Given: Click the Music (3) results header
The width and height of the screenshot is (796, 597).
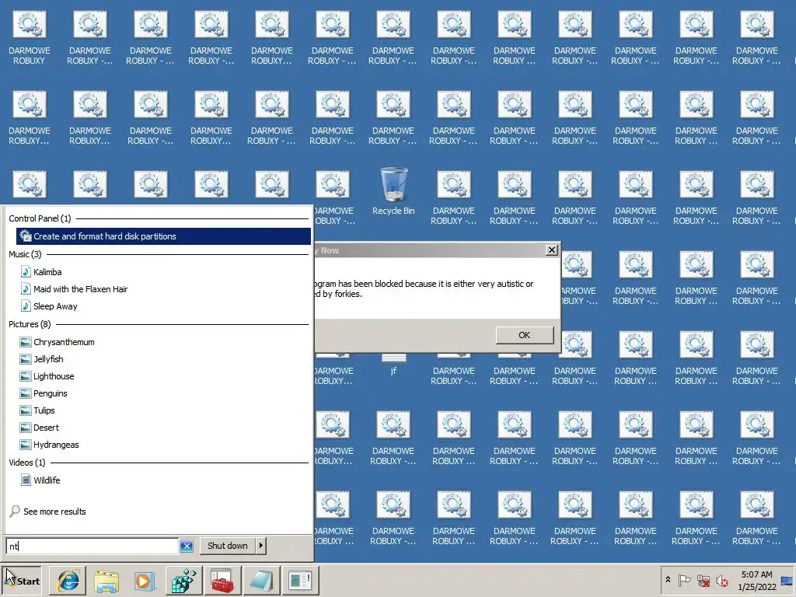Looking at the screenshot, I should click(25, 254).
